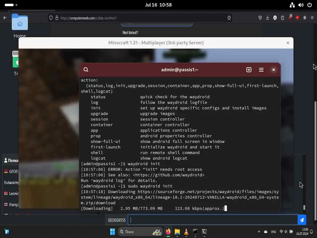The height and width of the screenshot is (238, 317).
Task: Show hidden tray icons with the chevron
Action: [259, 231]
